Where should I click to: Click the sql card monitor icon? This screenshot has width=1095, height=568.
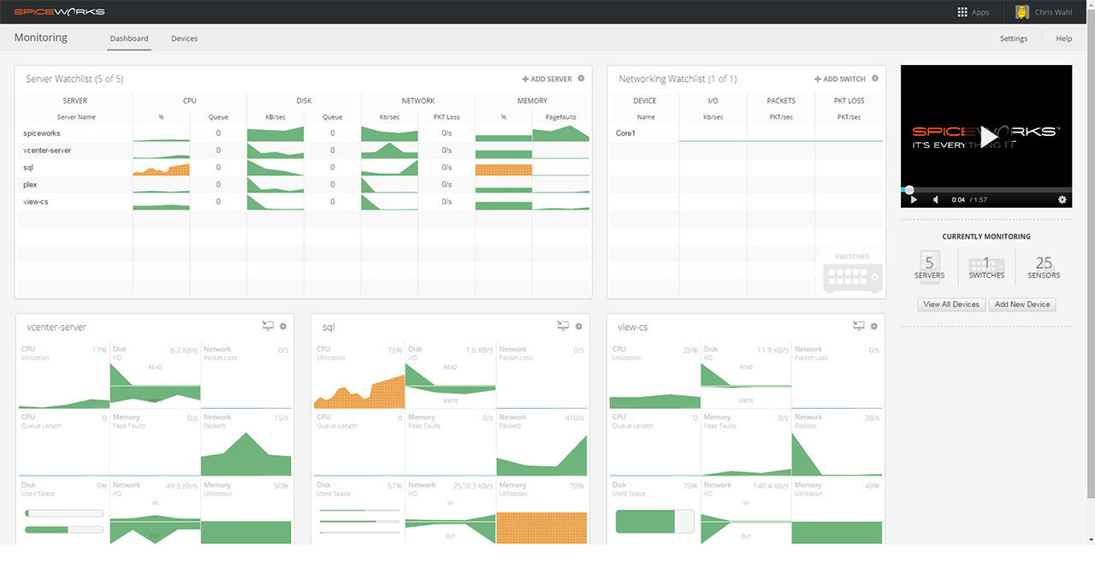tap(563, 326)
